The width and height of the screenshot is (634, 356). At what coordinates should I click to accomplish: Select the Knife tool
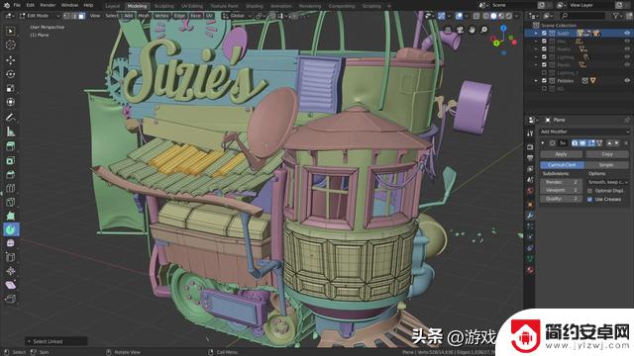pos(11,202)
